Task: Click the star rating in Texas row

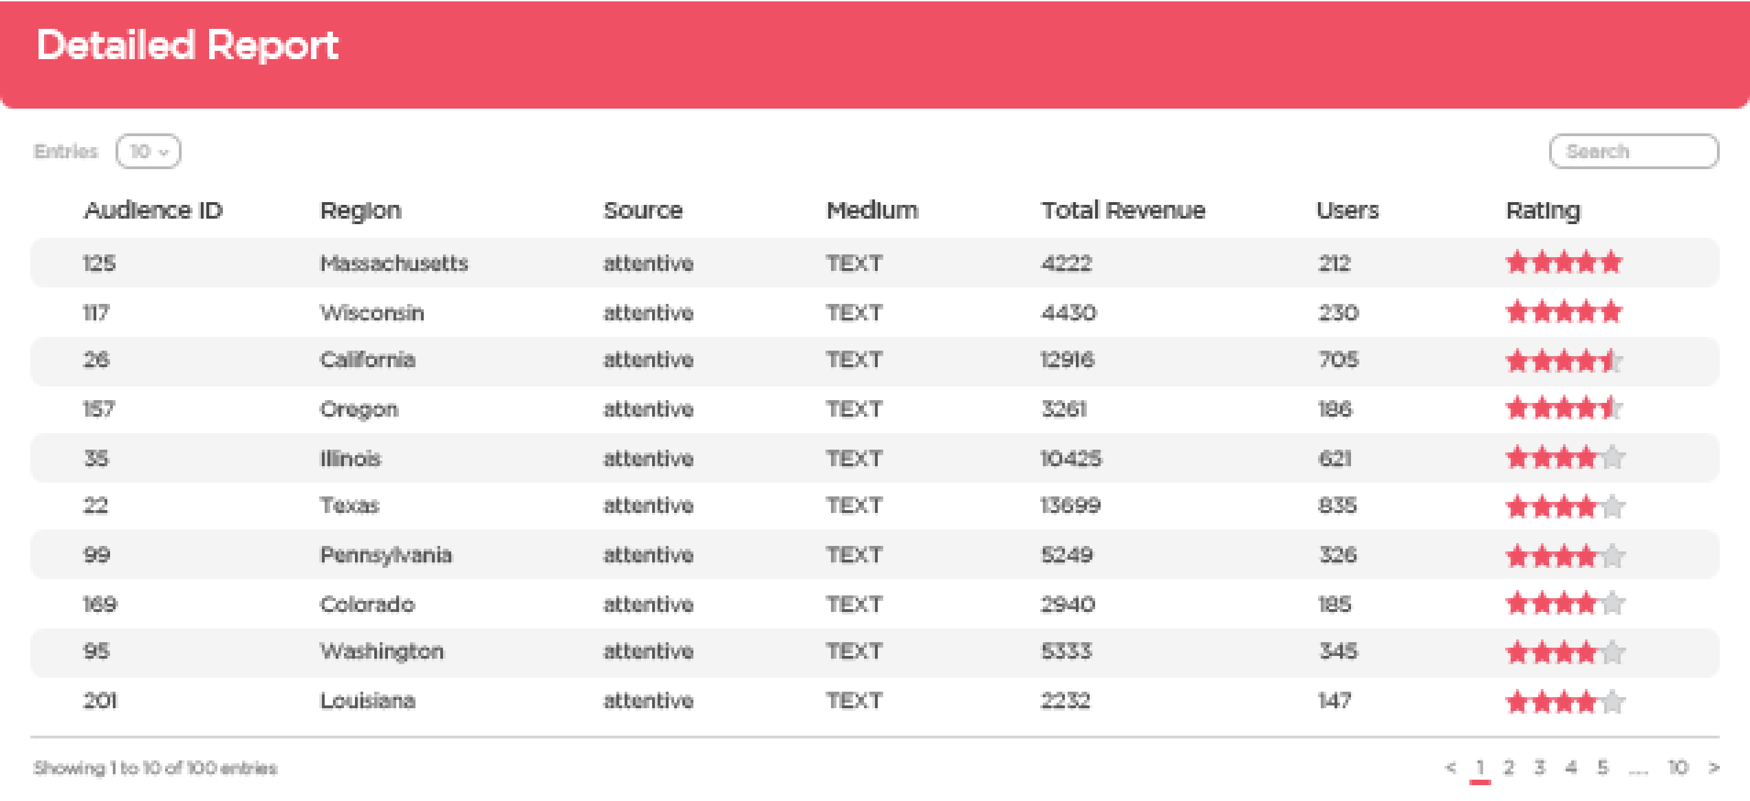Action: [x=1564, y=507]
